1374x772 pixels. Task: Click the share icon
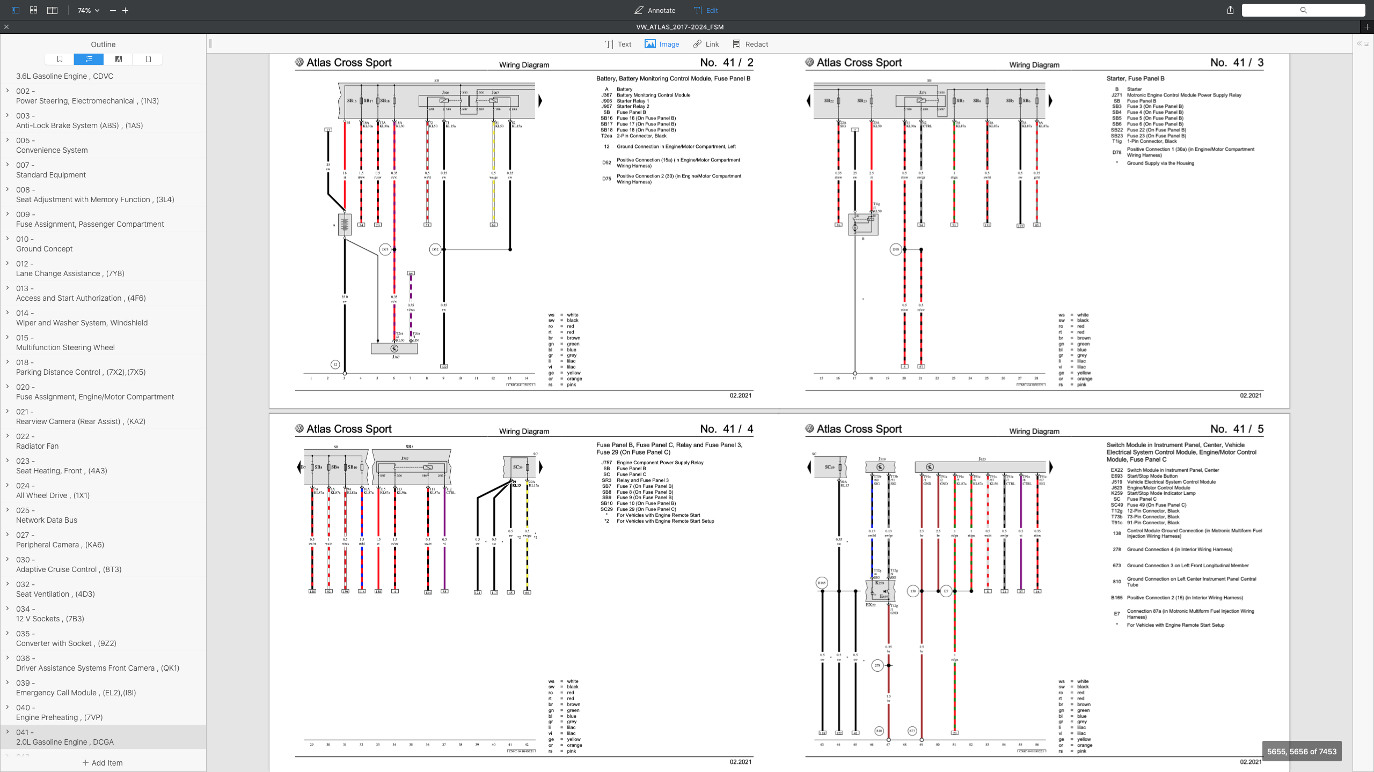pyautogui.click(x=1230, y=10)
